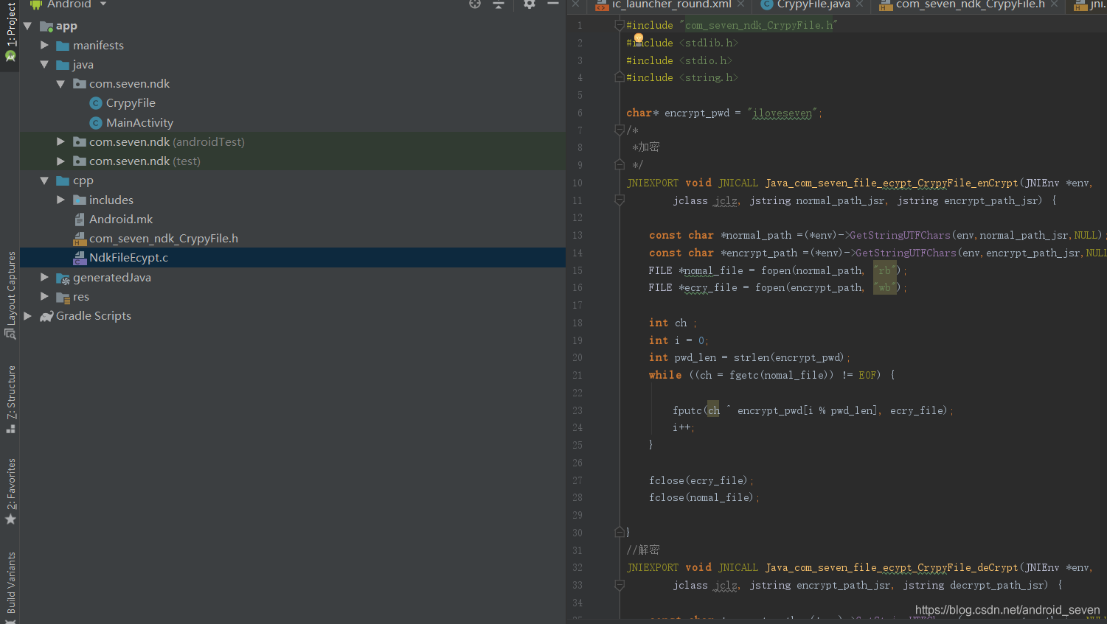Open the Z: Structure tool window
This screenshot has width=1107, height=624.
(10, 399)
